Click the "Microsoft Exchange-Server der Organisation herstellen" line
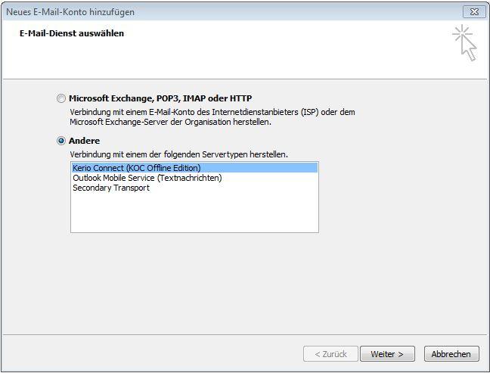This screenshot has height=373, width=490. click(x=170, y=122)
